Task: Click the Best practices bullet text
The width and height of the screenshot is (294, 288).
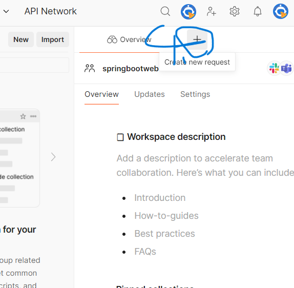Action: pos(164,234)
